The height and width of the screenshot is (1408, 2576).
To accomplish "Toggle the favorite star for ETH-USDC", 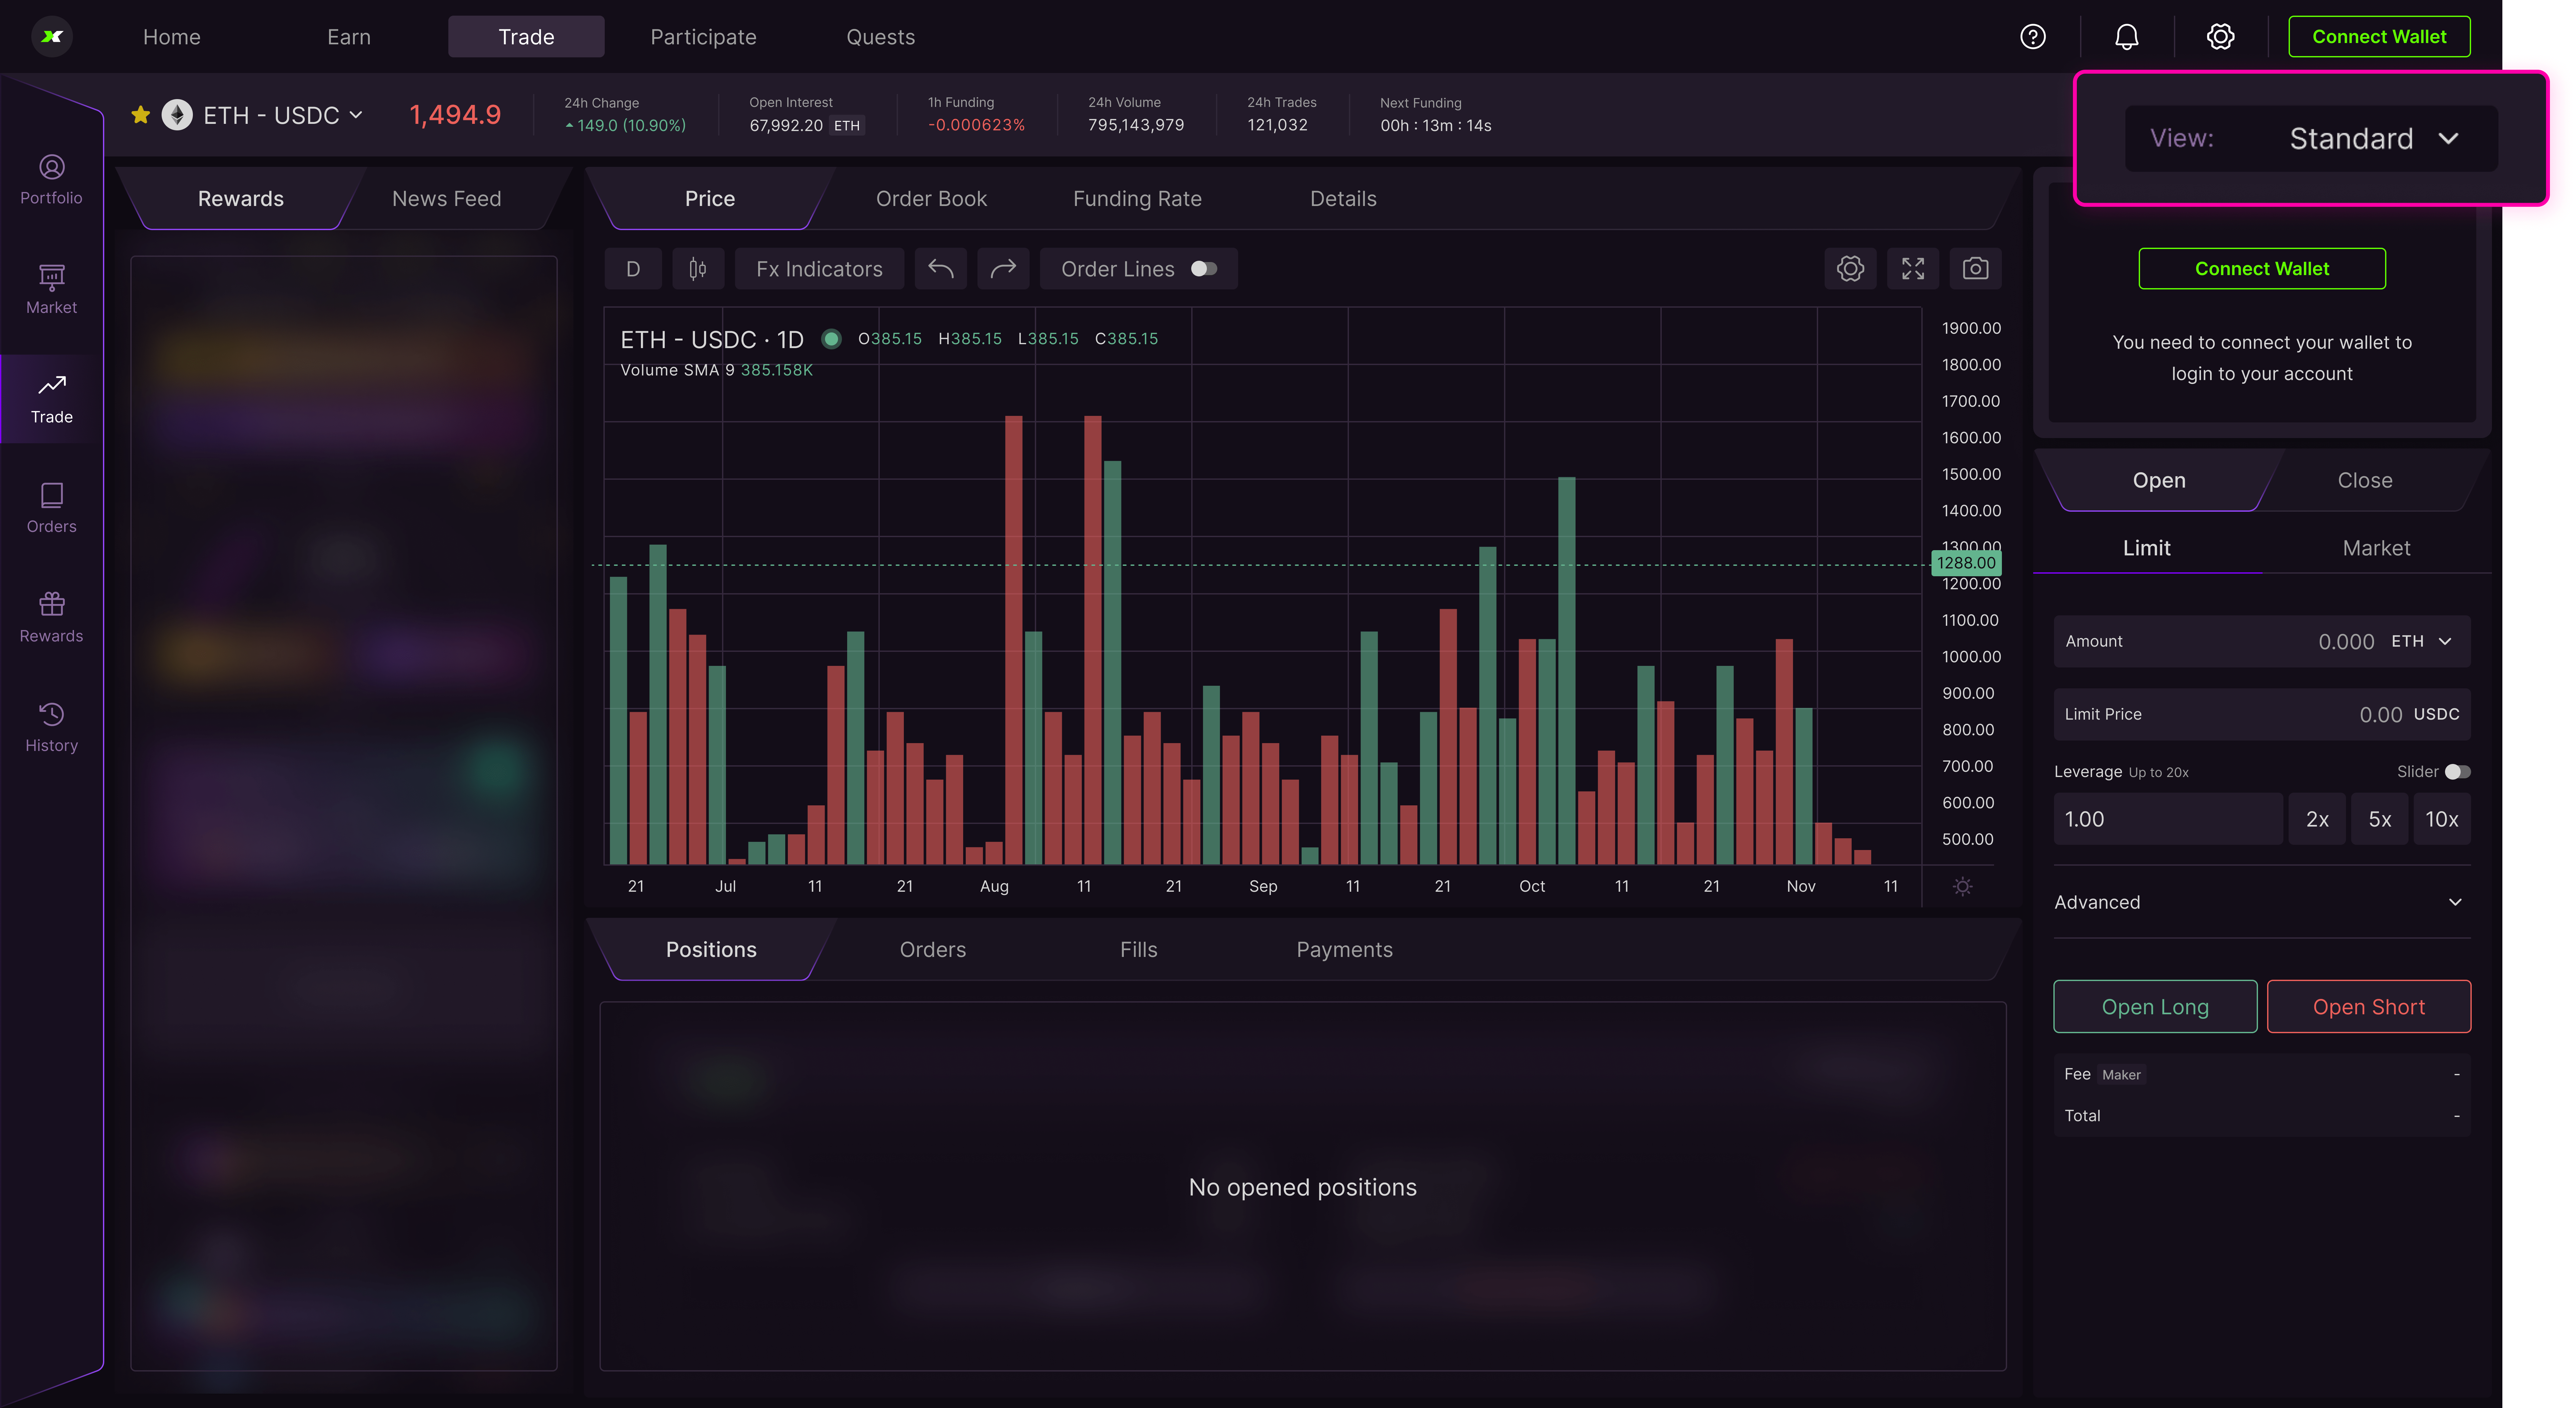I will (x=141, y=115).
